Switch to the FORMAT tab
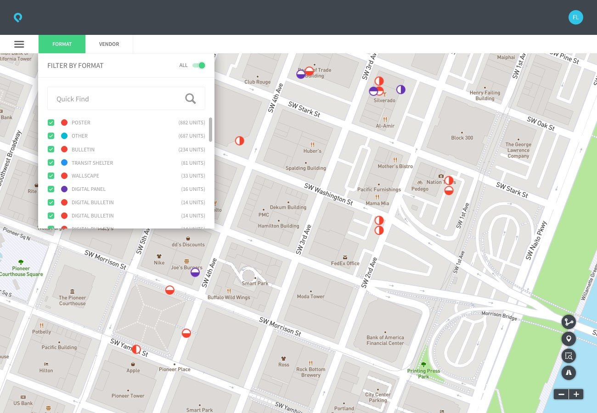The width and height of the screenshot is (597, 413). pyautogui.click(x=62, y=44)
